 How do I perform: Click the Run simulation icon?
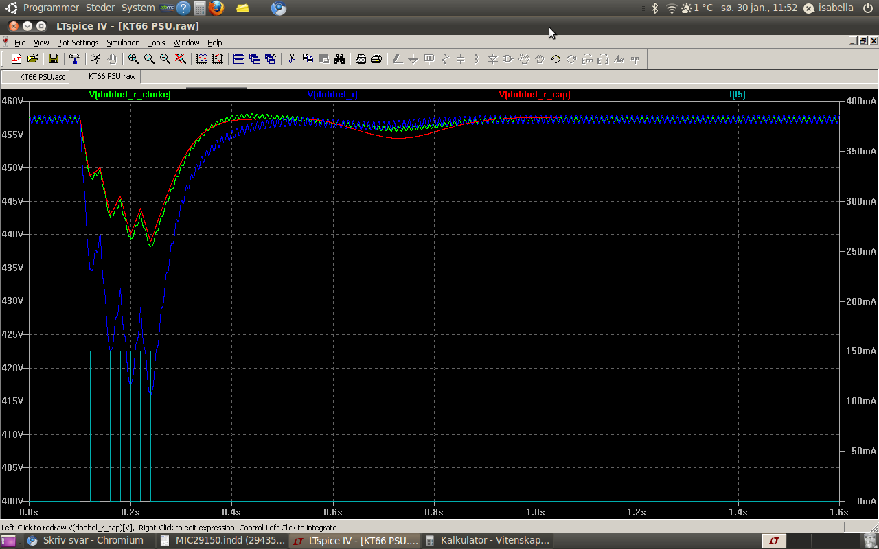tap(95, 59)
